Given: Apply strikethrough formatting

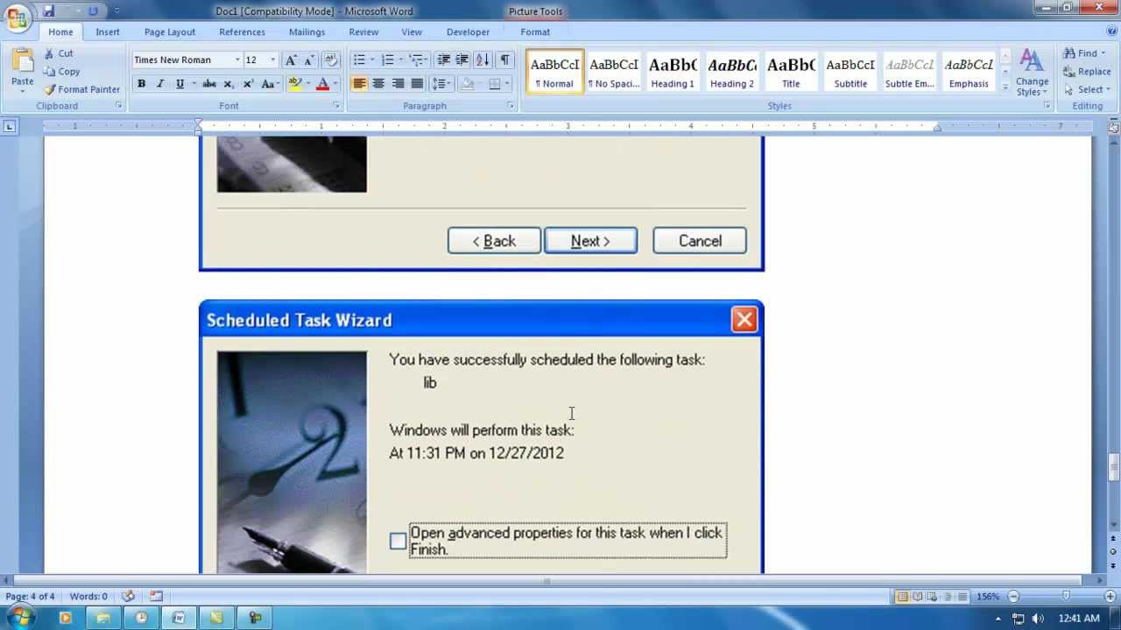Looking at the screenshot, I should 208,84.
